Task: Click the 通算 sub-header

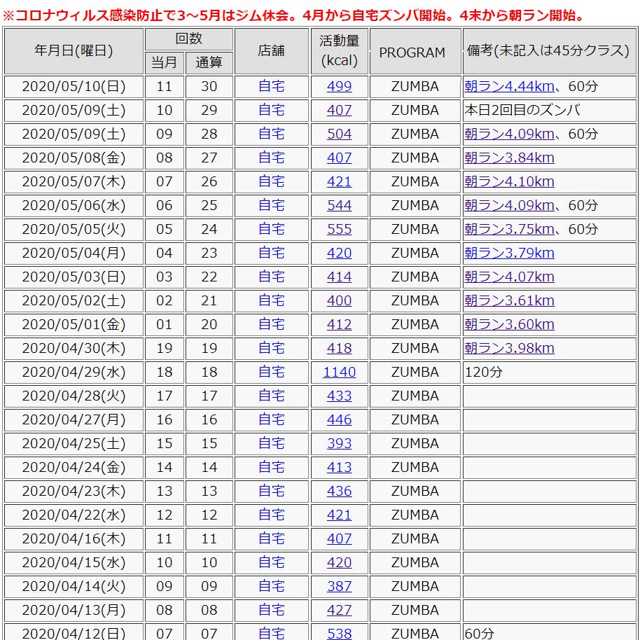Action: pyautogui.click(x=209, y=63)
